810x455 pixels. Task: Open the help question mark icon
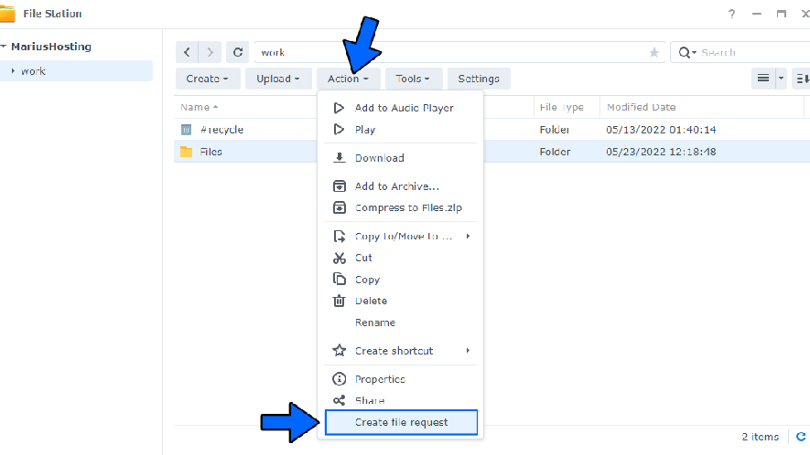(731, 14)
